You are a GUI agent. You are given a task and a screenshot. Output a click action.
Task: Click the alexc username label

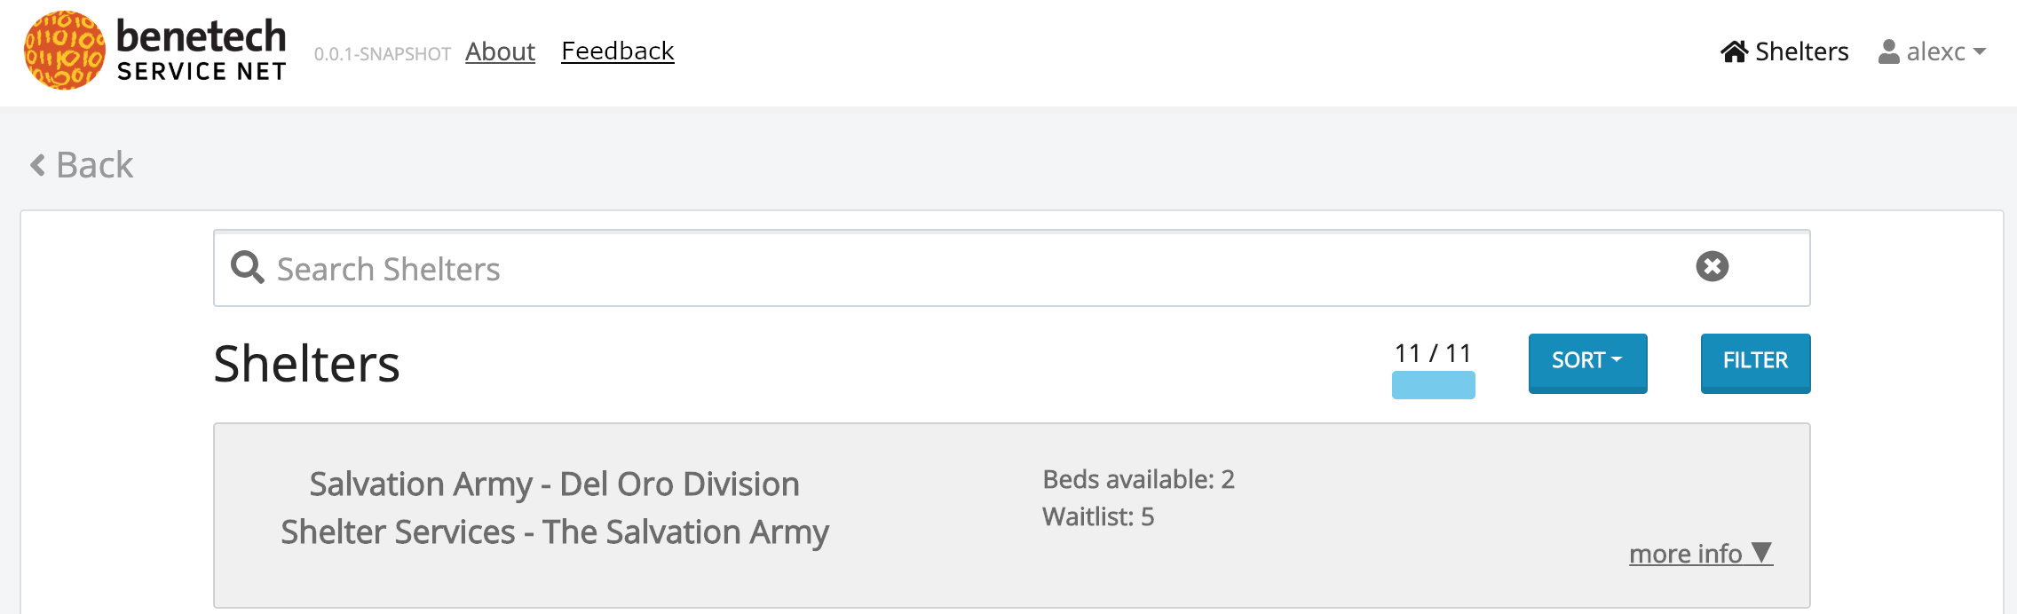click(1935, 51)
